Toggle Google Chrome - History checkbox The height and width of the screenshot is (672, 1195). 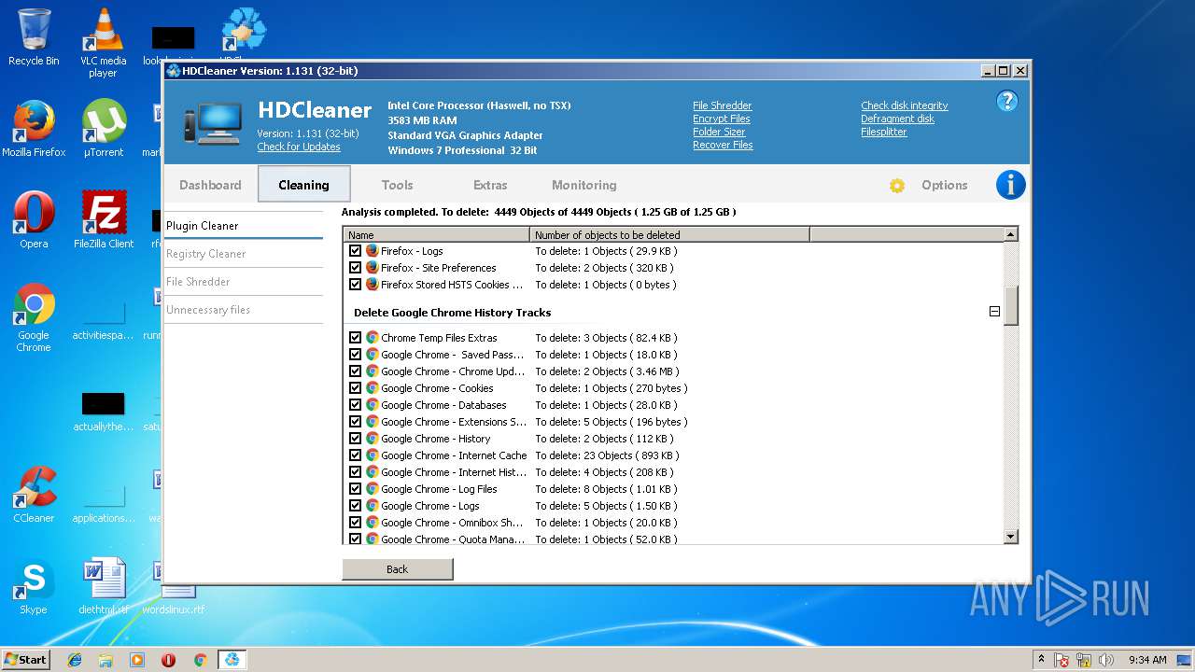[x=355, y=439]
